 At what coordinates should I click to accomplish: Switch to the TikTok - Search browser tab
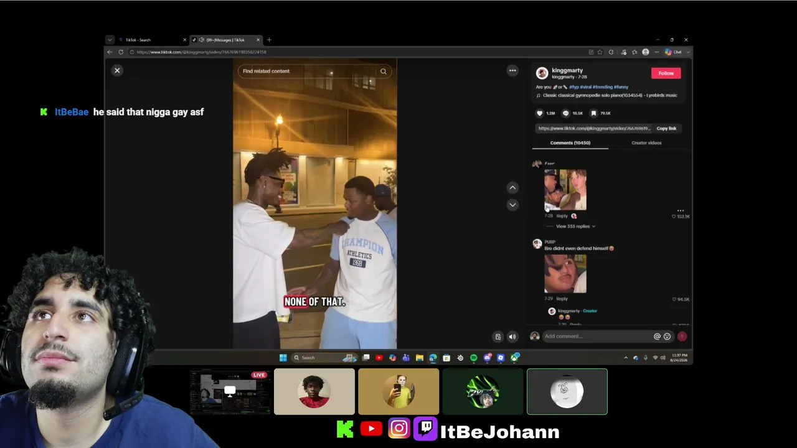click(x=151, y=40)
